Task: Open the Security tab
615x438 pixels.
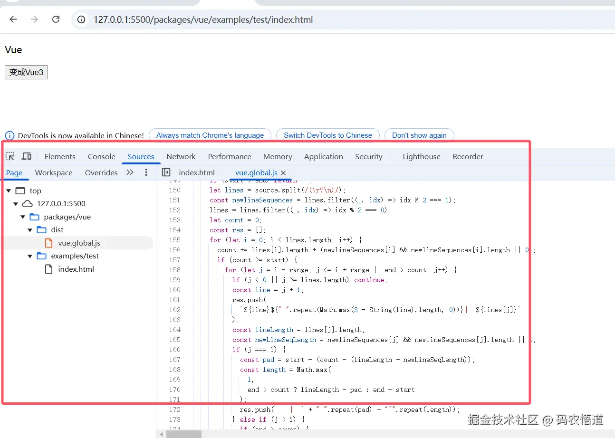Action: coord(369,157)
